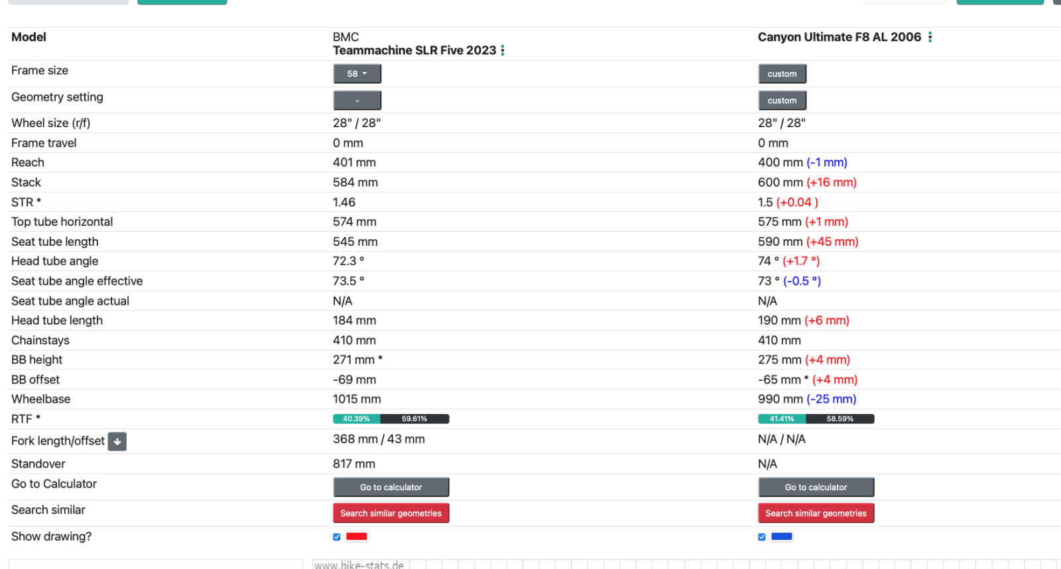Click Canyon frame size custom button

coord(782,74)
